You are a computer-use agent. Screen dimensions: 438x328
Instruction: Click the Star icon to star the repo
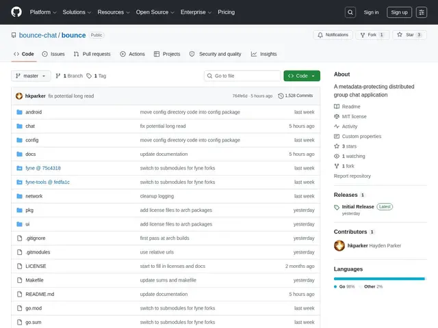tap(400, 35)
